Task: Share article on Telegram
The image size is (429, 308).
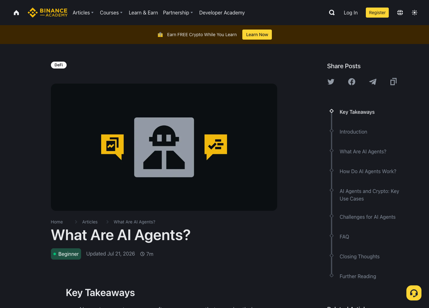Action: coord(373,82)
